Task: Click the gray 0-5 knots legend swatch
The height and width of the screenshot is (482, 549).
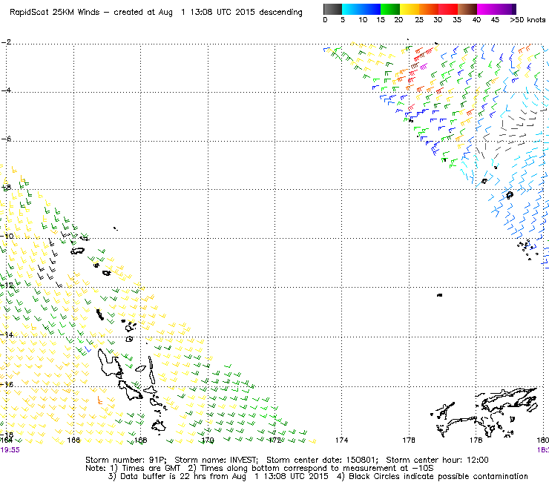Action: pos(332,9)
